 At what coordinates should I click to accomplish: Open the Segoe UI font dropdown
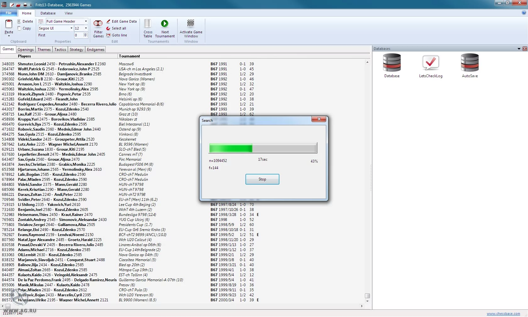pos(71,28)
